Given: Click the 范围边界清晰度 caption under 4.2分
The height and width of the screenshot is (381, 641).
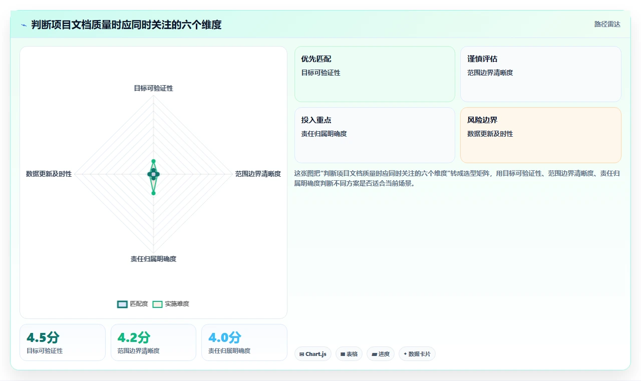Looking at the screenshot, I should [138, 351].
